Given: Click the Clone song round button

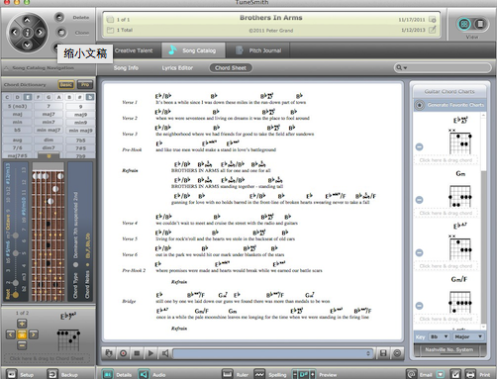Looking at the screenshot, I should point(61,33).
